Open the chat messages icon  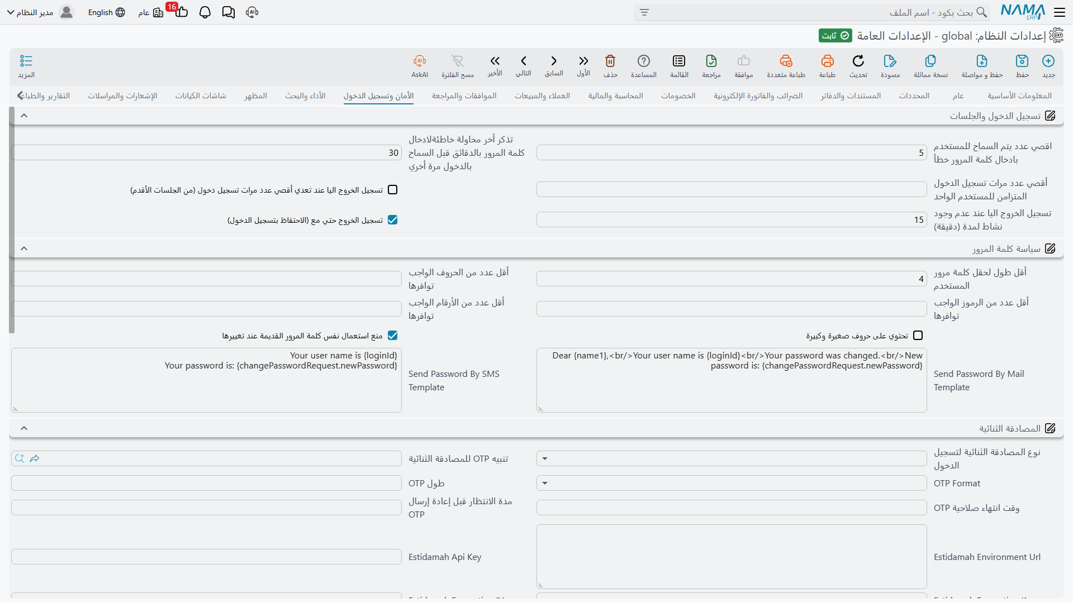[229, 12]
